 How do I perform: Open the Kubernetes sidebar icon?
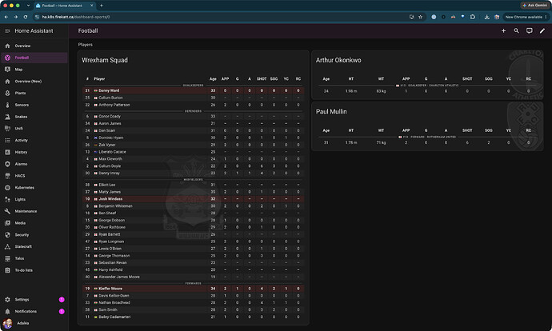7,187
